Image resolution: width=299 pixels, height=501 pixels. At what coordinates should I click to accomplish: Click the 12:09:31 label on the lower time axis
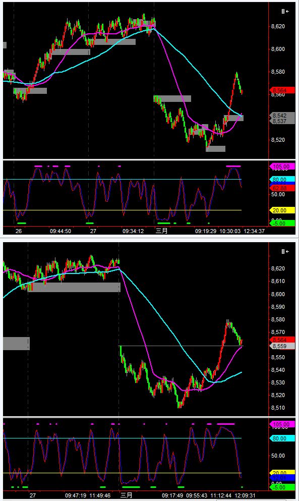(246, 495)
